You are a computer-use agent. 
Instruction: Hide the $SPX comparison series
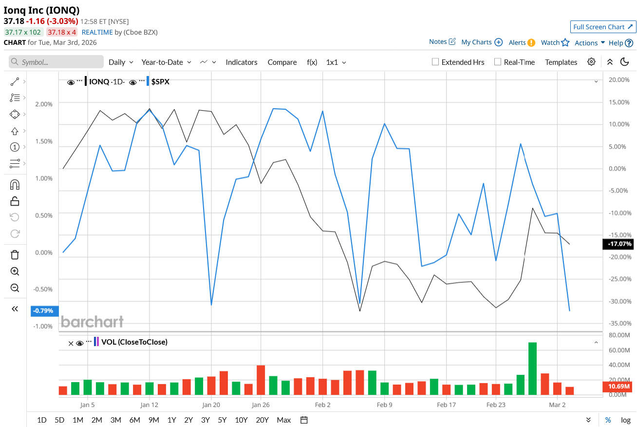point(133,82)
